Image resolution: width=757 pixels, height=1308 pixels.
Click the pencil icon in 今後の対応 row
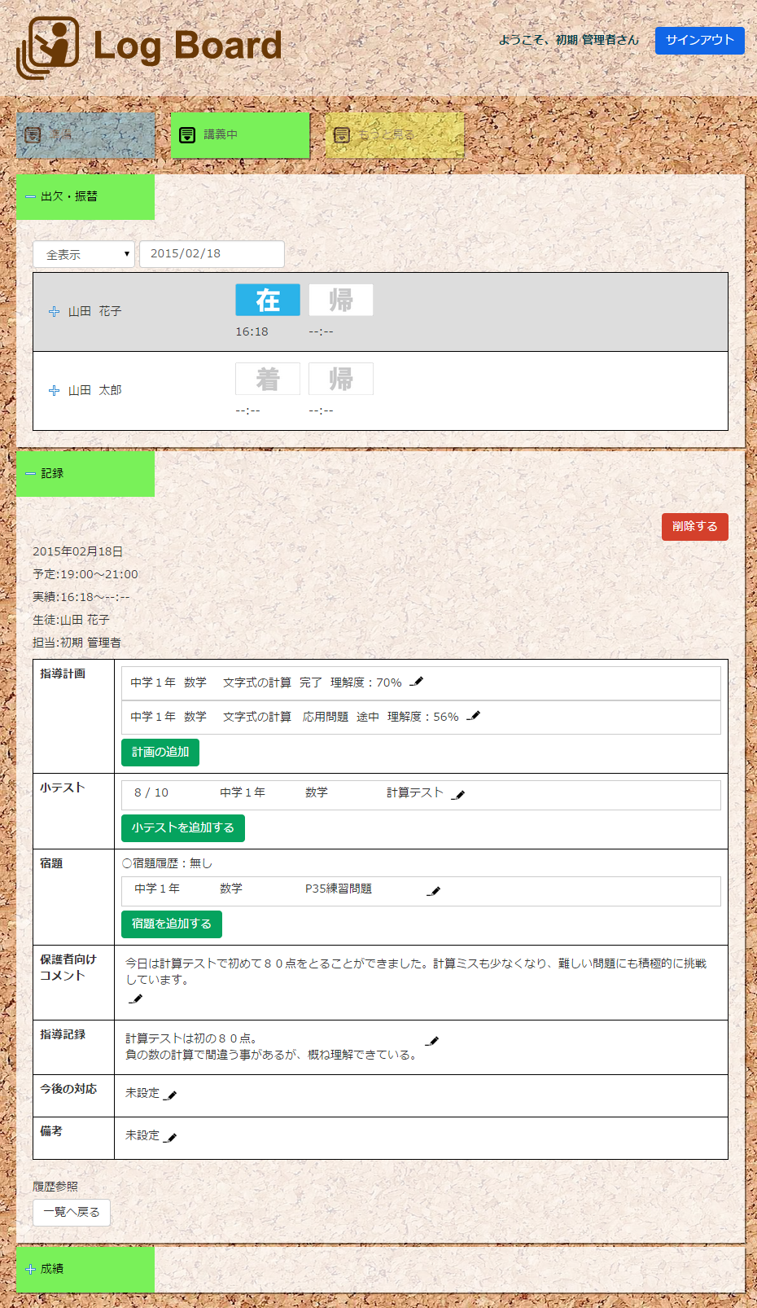(x=170, y=1095)
